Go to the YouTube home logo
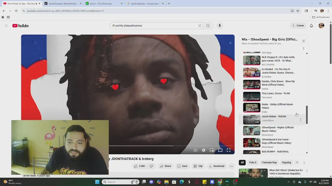 click(20, 26)
